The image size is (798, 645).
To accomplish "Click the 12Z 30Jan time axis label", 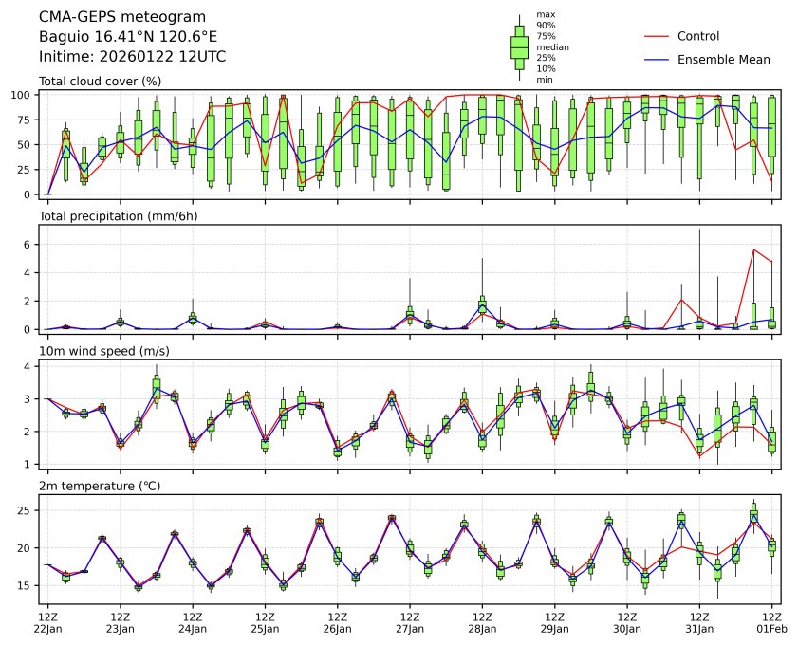I will click(x=626, y=621).
